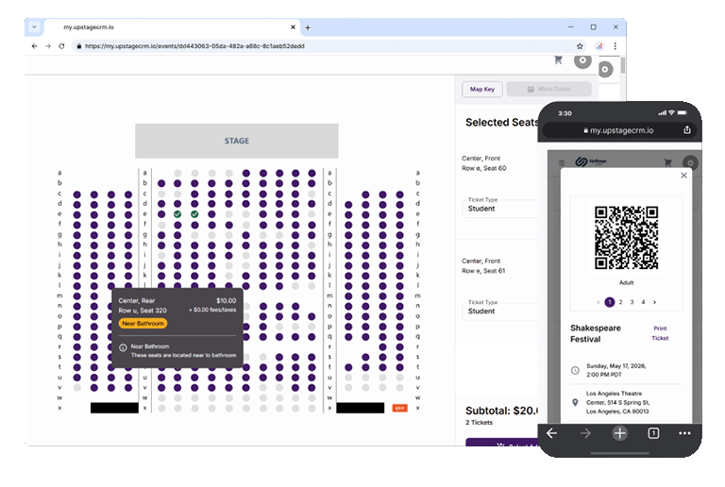Open Ticket Type dropdown for Seat 61
Screen dimensions: 725x487
coord(500,311)
